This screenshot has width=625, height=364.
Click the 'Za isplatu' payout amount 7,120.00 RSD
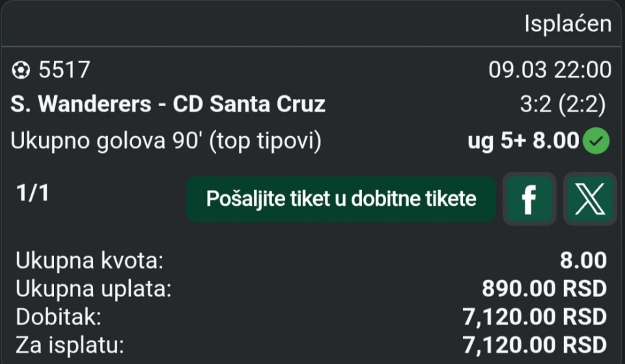pos(534,344)
